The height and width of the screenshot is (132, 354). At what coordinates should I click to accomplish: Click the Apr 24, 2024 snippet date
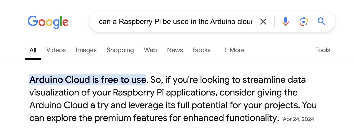pyautogui.click(x=298, y=119)
